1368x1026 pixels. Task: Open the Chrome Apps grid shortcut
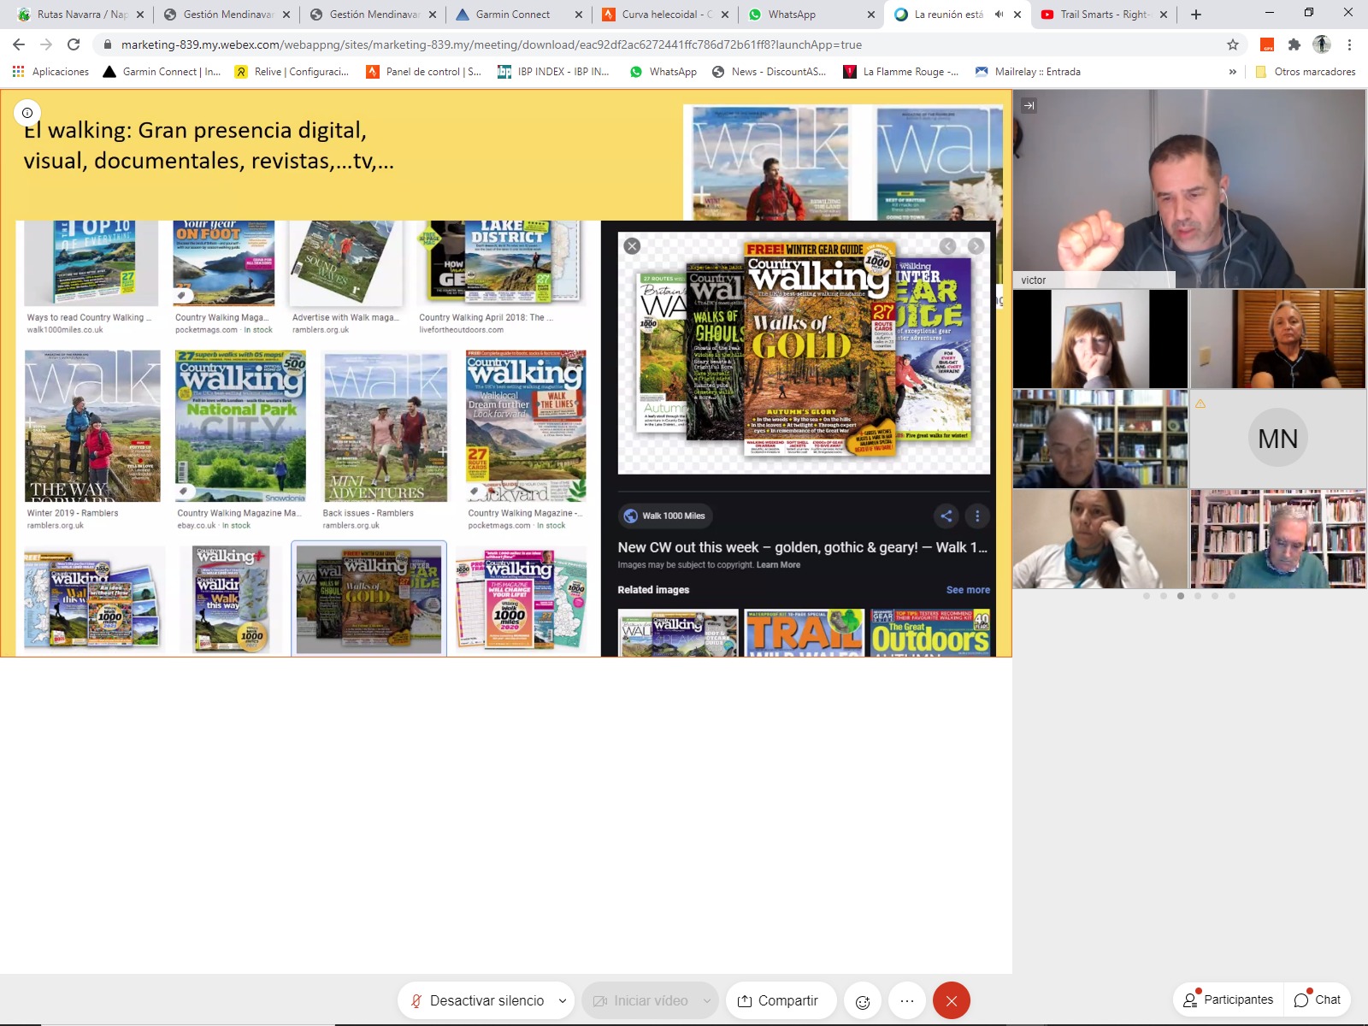(18, 72)
